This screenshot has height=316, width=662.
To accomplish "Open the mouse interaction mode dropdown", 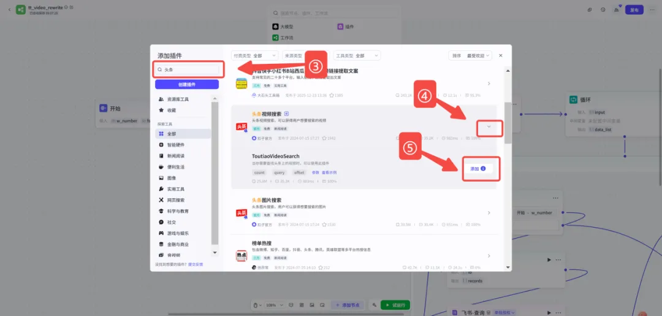I will (257, 305).
